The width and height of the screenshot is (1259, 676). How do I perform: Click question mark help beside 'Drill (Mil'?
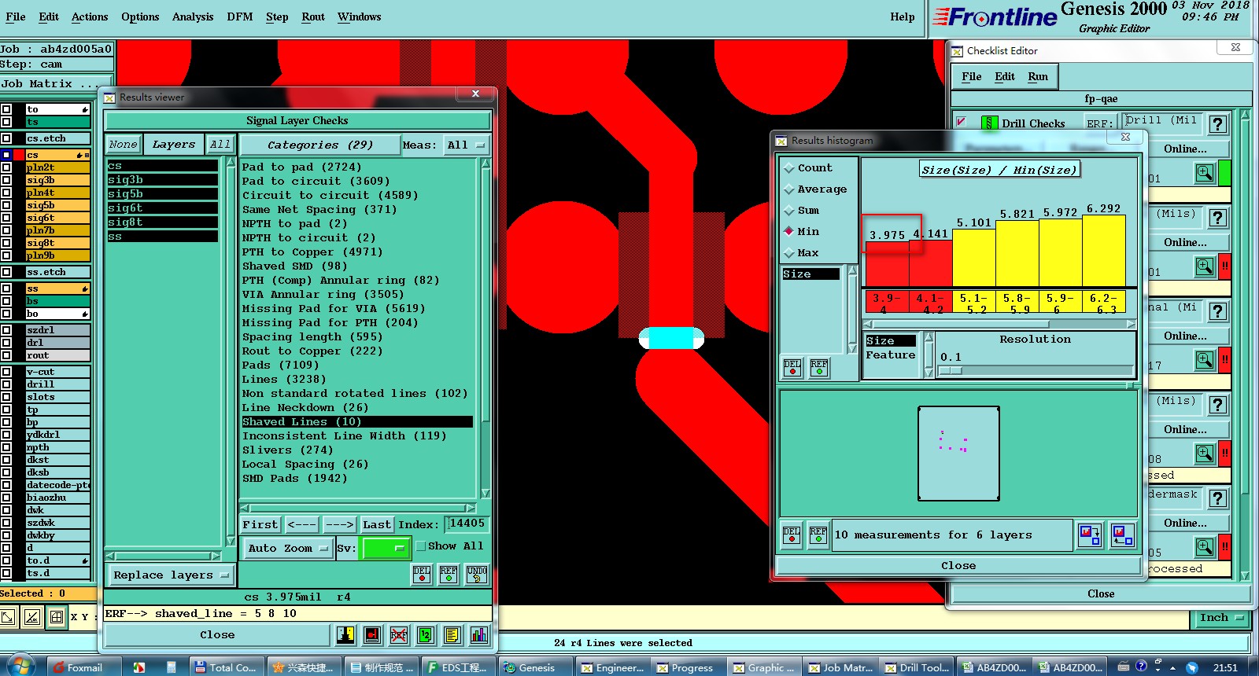click(x=1217, y=124)
